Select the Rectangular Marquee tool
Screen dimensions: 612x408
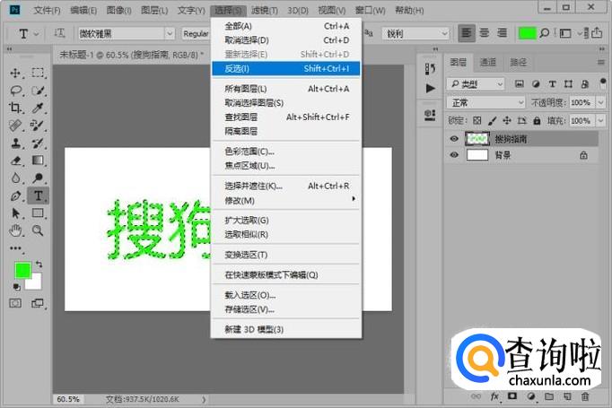coord(39,73)
